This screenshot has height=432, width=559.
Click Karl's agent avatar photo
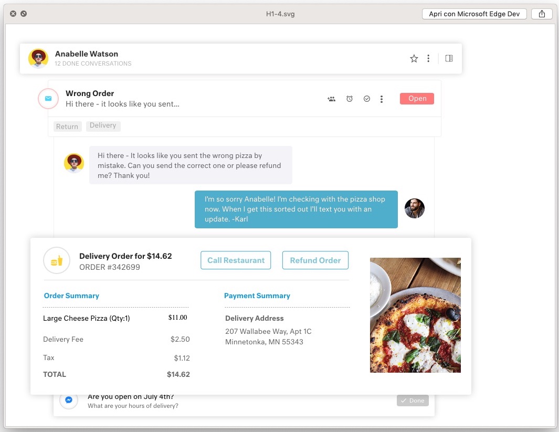coord(415,208)
